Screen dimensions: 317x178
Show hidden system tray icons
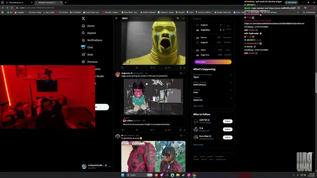tap(294, 175)
